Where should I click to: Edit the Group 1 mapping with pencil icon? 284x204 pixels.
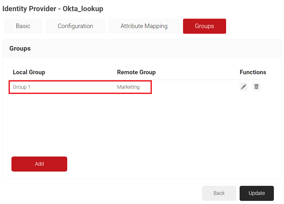pos(244,87)
